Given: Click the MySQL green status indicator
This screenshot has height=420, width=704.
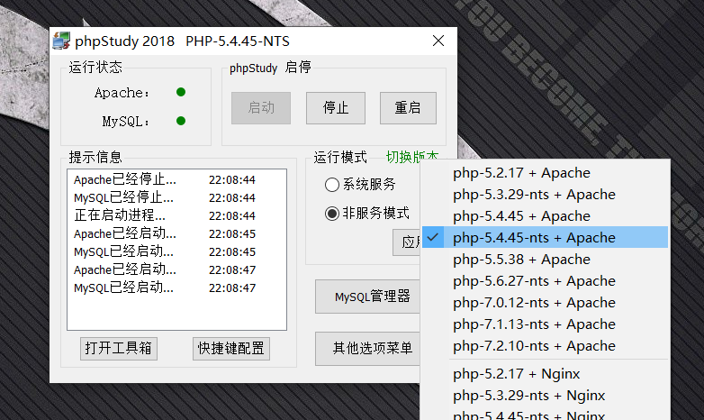Looking at the screenshot, I should 181,121.
